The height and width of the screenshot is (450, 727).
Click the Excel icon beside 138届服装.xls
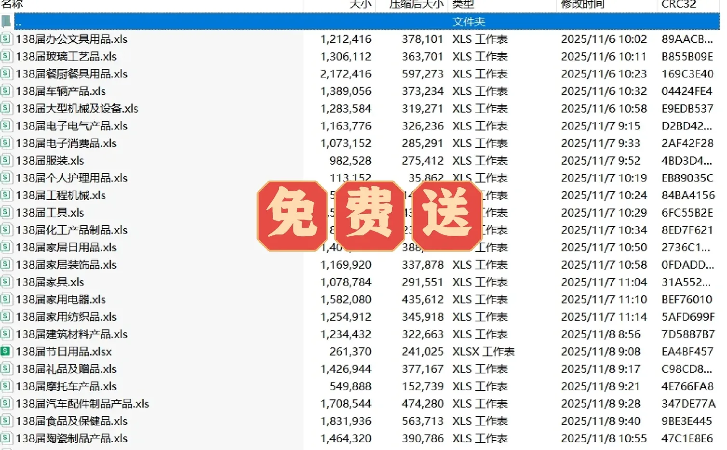(x=6, y=160)
